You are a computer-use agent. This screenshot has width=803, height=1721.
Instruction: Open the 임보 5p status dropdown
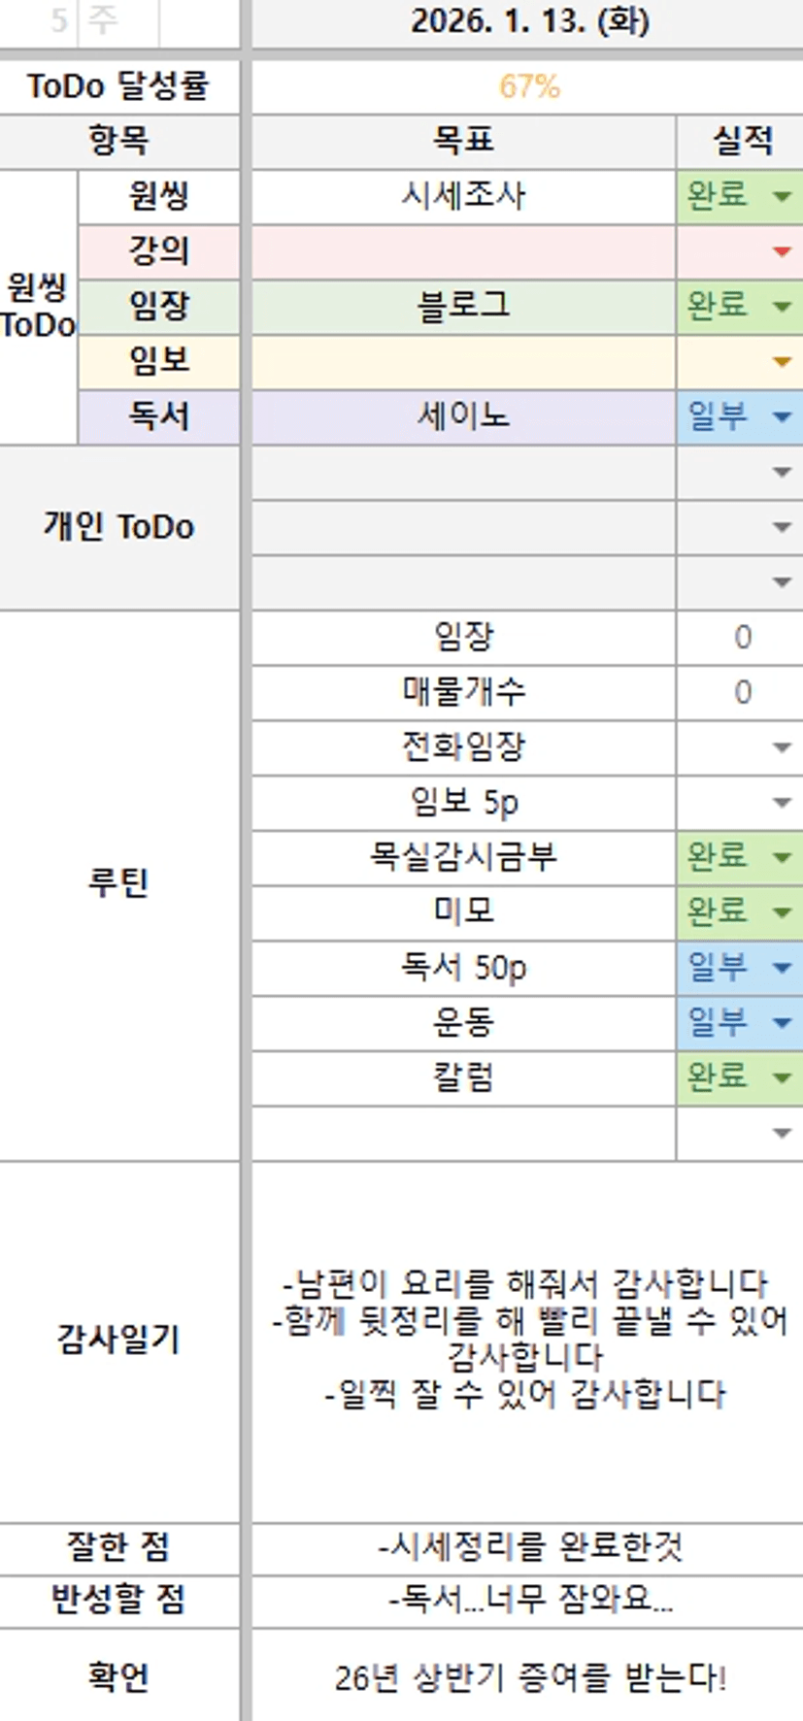[x=782, y=803]
